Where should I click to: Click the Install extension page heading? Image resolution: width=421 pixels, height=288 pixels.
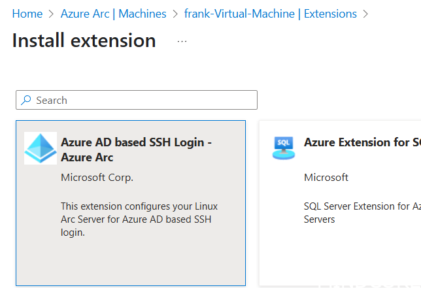pos(84,40)
